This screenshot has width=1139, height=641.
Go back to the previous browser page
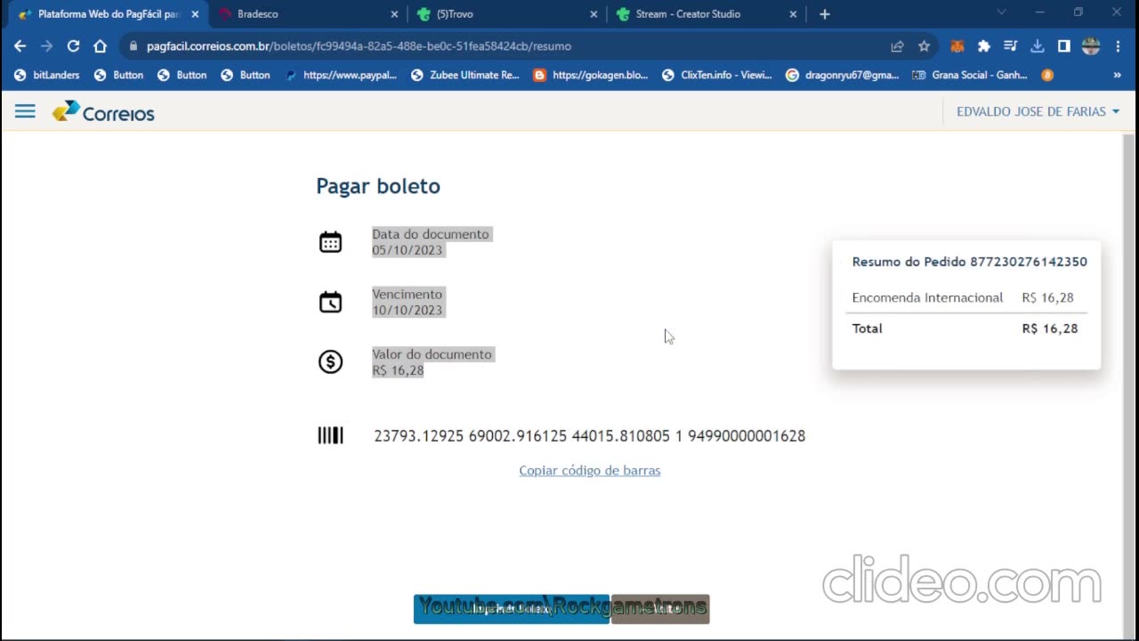coord(20,46)
